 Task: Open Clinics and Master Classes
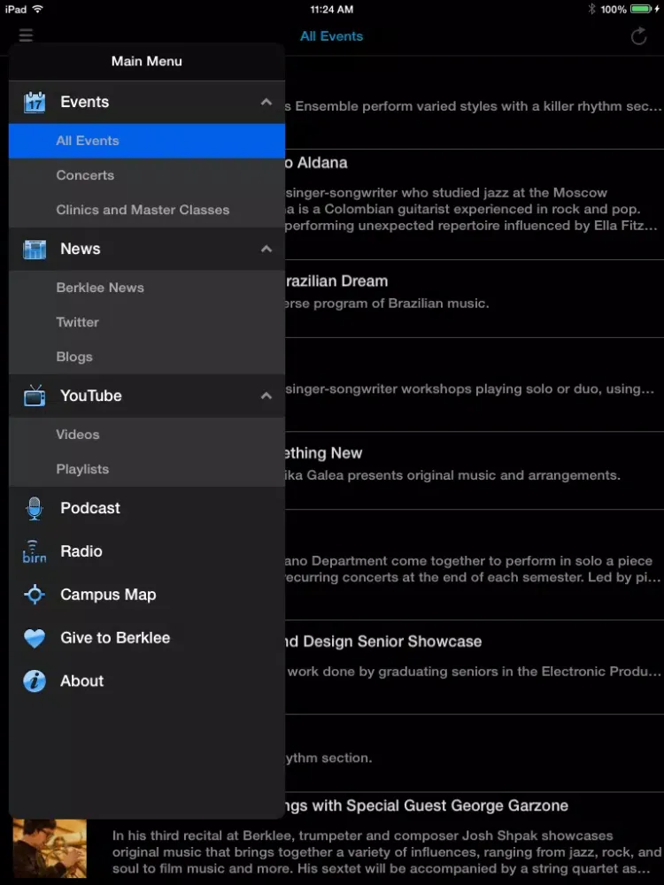(147, 210)
